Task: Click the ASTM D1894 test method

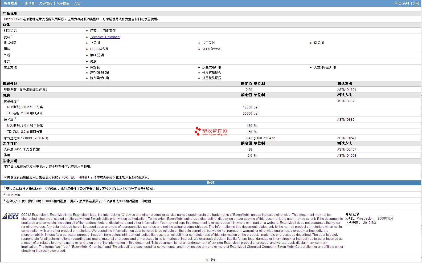Action: [347, 90]
